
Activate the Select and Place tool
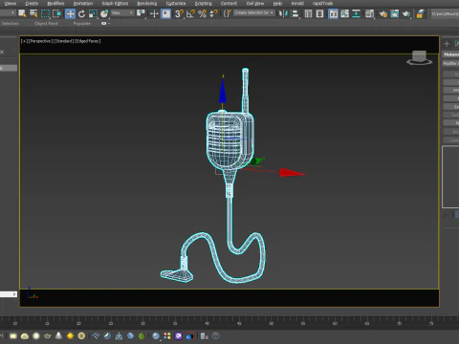tap(104, 13)
